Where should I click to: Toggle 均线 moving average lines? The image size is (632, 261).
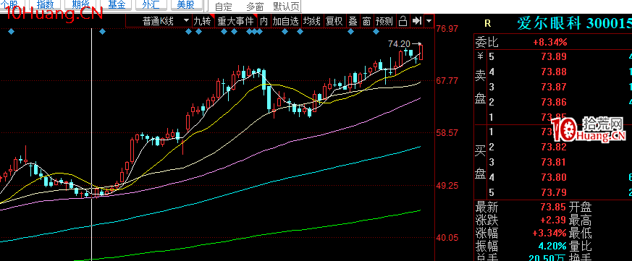pyautogui.click(x=312, y=22)
